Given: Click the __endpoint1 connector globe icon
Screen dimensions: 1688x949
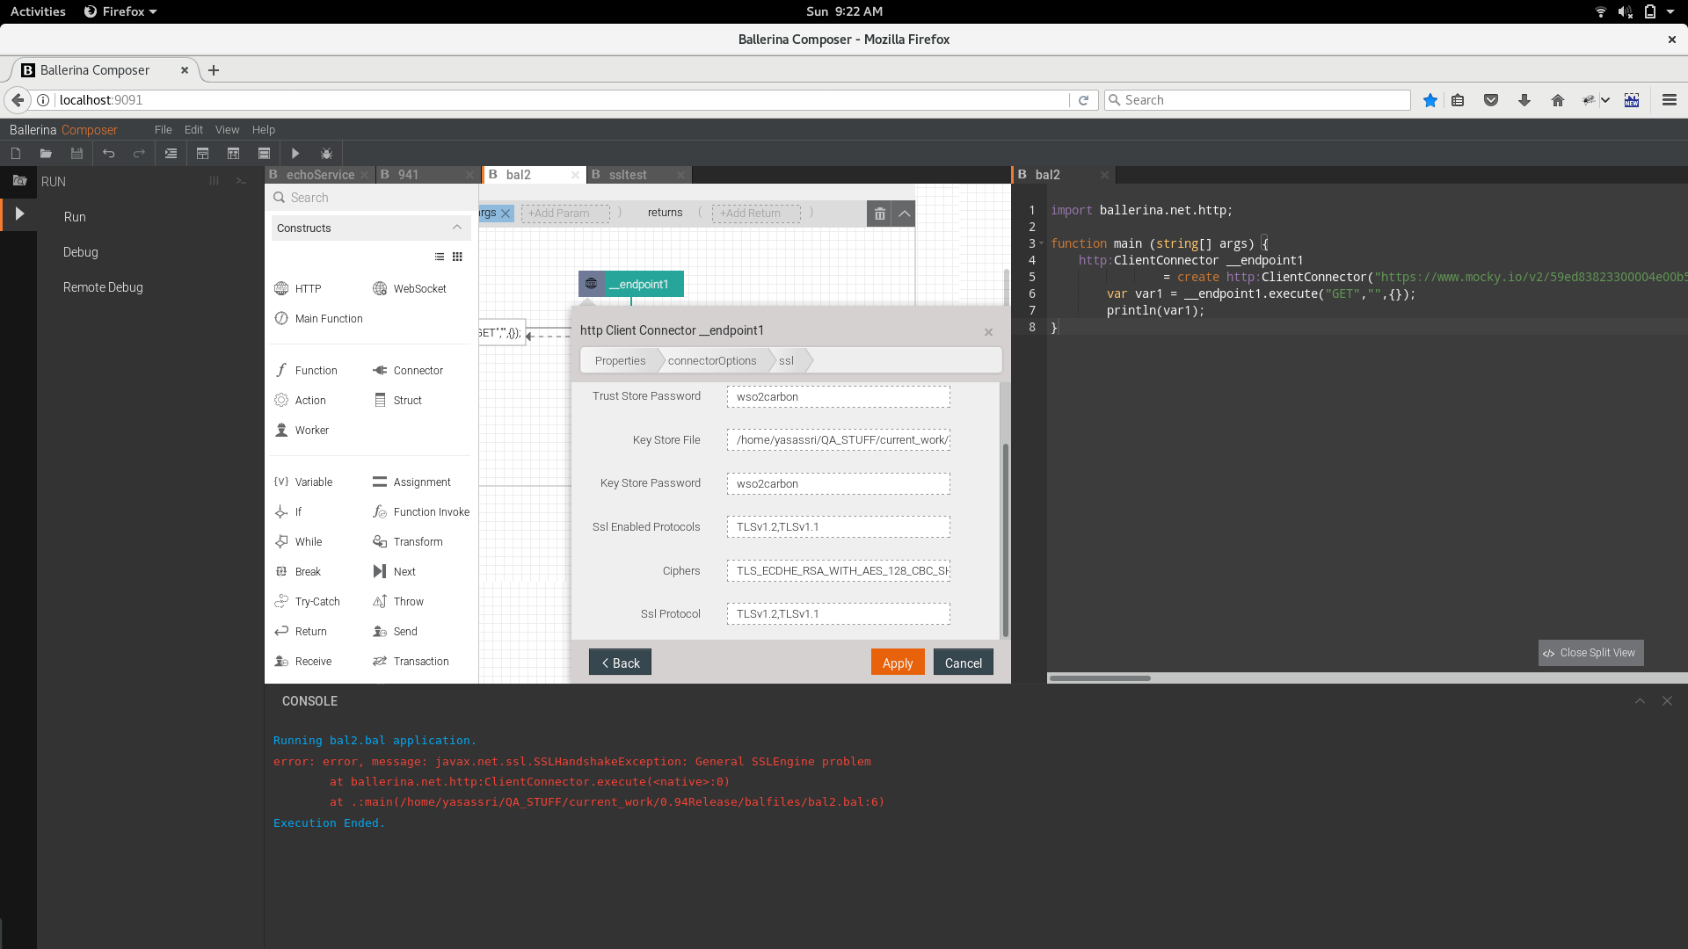Looking at the screenshot, I should coord(591,284).
